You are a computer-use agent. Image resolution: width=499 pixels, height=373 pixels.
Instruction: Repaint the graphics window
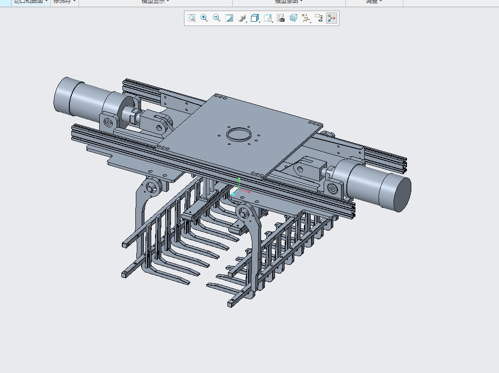click(229, 18)
